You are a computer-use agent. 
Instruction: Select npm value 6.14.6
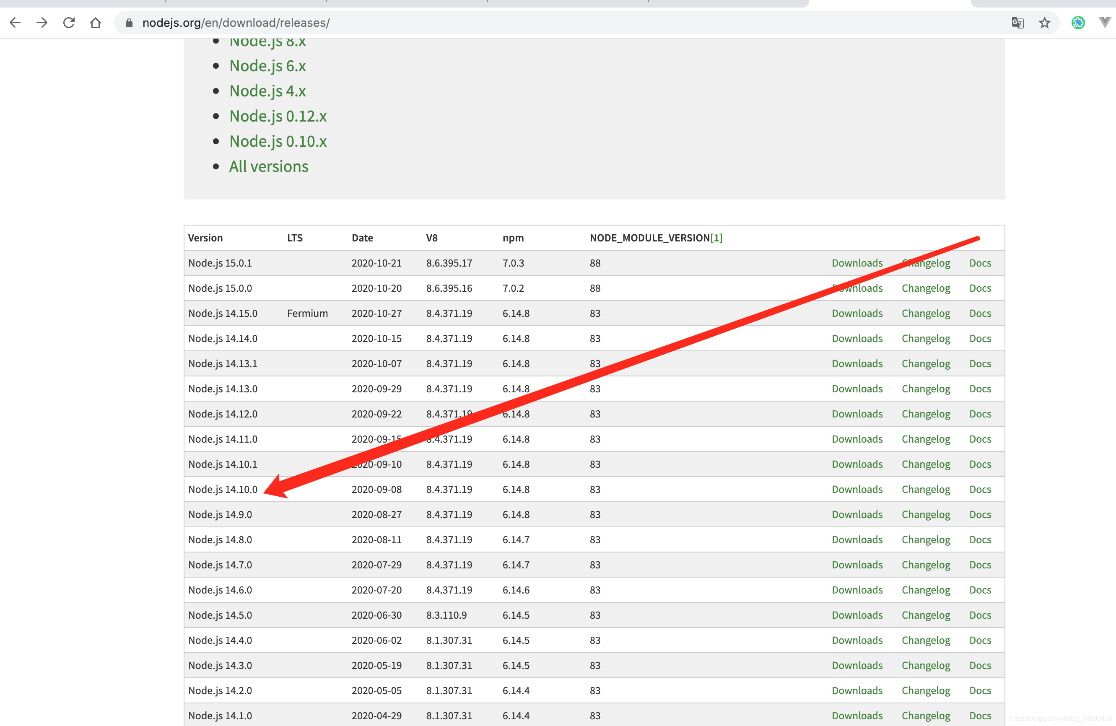[x=516, y=590]
